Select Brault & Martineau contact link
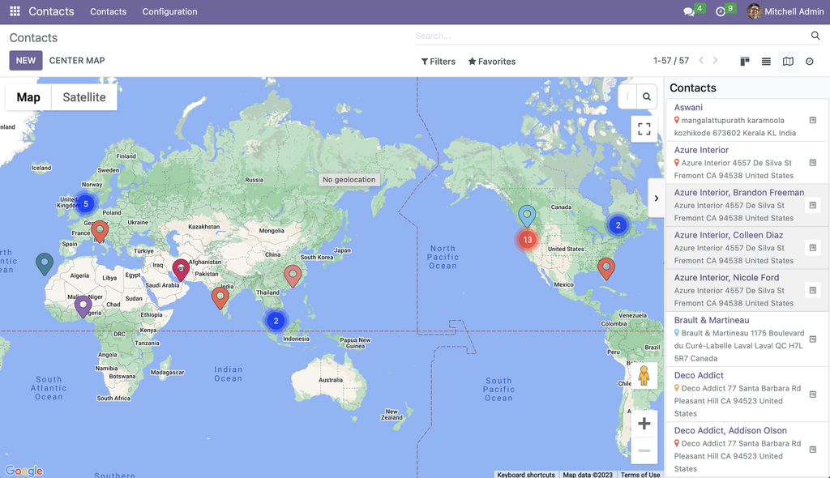Image resolution: width=830 pixels, height=478 pixels. click(x=712, y=320)
